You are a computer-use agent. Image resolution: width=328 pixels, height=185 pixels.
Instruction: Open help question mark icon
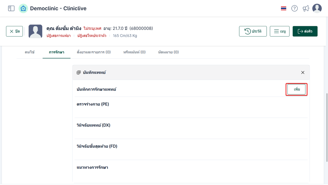pyautogui.click(x=294, y=8)
